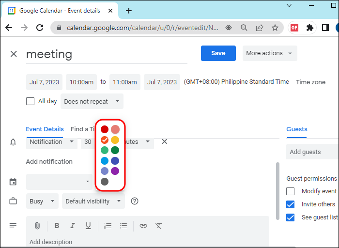Insert link using the chain icon
339x248 pixels.
(143, 226)
